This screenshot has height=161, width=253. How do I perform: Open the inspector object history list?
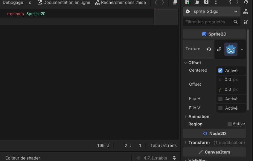tap(246, 2)
